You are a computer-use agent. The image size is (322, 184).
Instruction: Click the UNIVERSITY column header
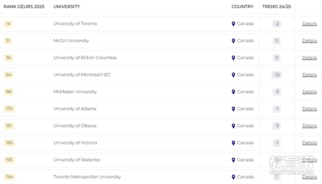point(67,6)
